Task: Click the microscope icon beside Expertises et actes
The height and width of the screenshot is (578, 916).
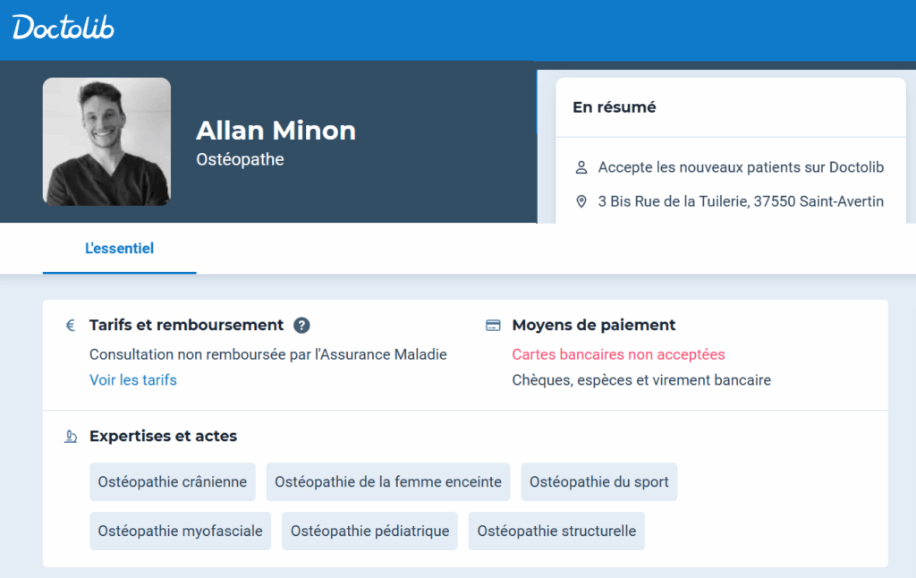Action: (x=71, y=437)
